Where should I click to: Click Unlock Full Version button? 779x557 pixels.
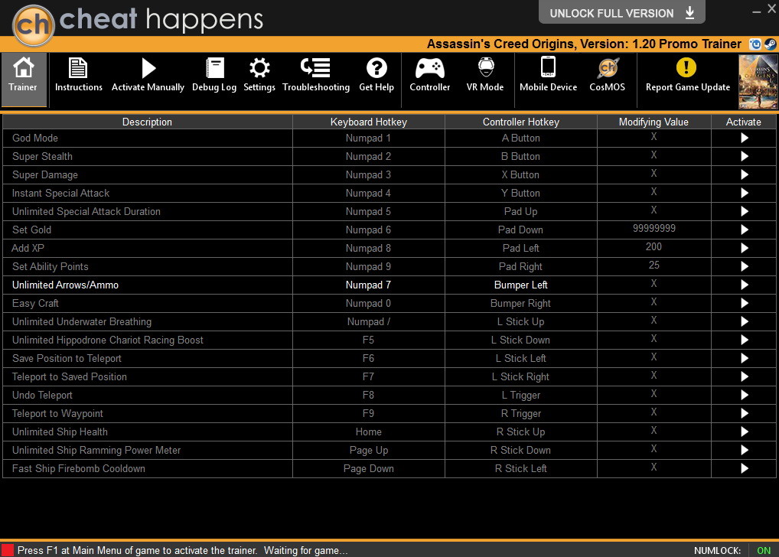tap(621, 13)
